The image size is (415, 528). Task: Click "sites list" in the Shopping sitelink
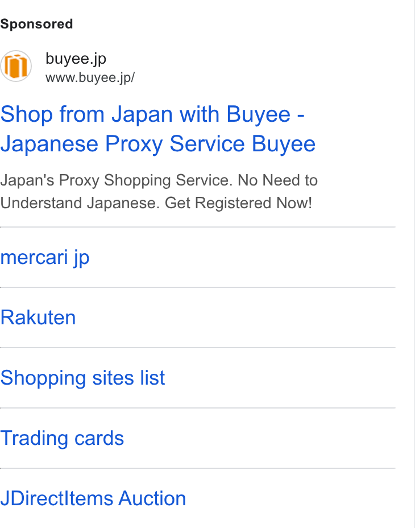click(128, 378)
